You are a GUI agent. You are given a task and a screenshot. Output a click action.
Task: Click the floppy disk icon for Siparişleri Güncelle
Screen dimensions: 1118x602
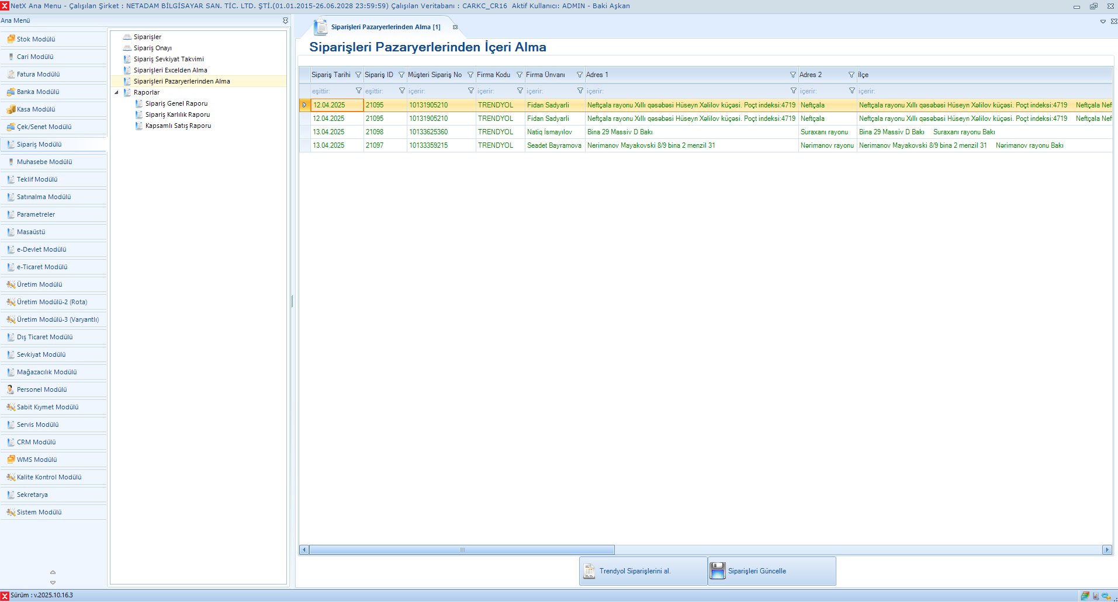click(x=718, y=570)
